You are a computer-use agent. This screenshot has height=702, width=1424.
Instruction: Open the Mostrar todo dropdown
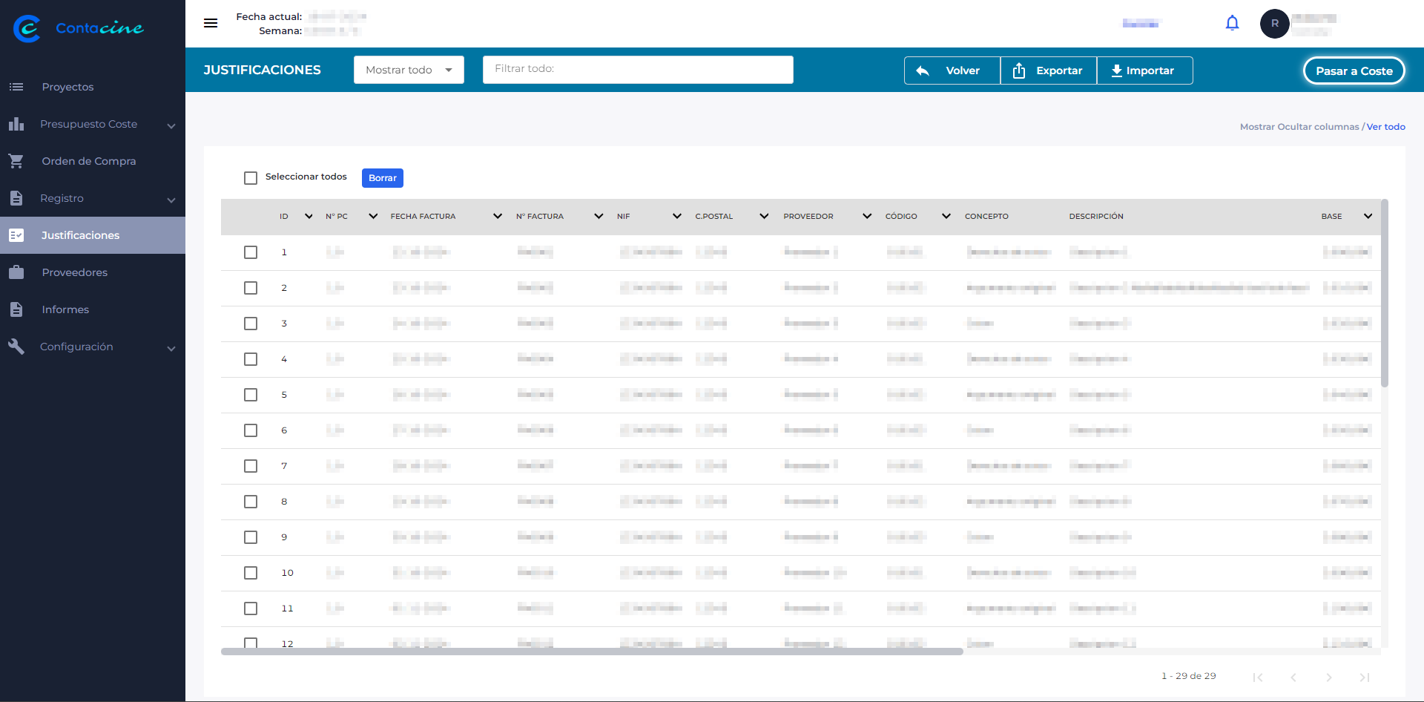tap(409, 70)
